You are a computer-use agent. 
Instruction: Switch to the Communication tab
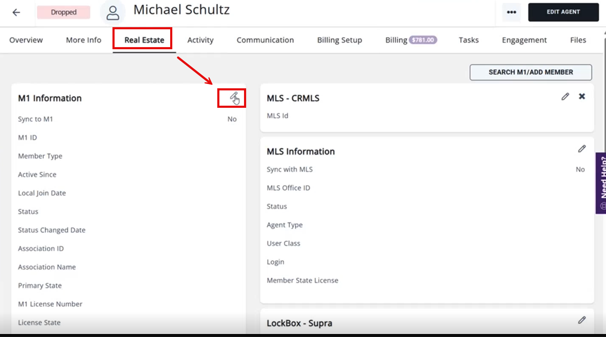(x=265, y=40)
